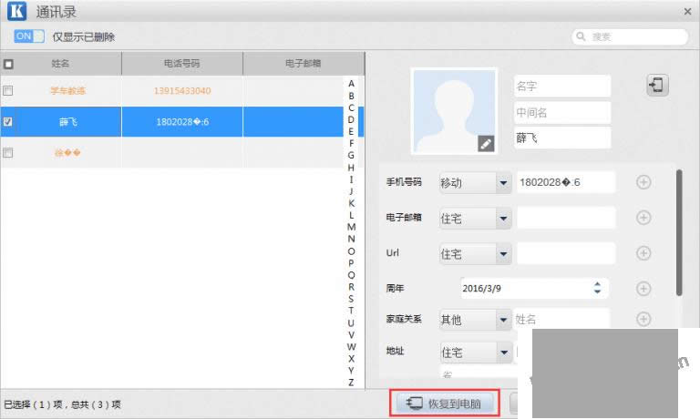Open the family relation dropdown showing 其他
Viewport: 700px width, 419px height.
point(502,320)
